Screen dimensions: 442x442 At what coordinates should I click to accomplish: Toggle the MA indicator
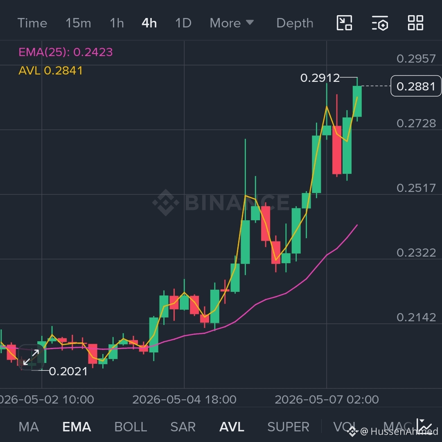click(29, 427)
